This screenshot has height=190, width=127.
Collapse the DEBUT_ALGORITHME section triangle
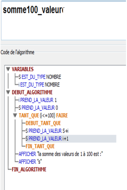[8, 92]
